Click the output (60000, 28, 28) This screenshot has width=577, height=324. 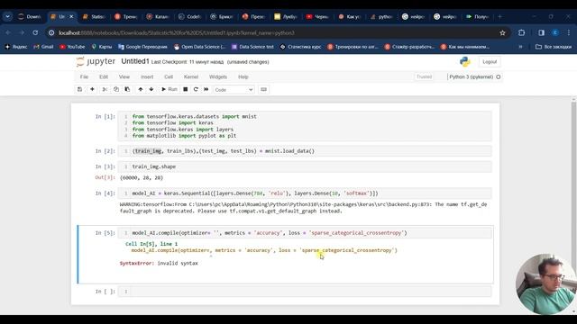point(142,177)
